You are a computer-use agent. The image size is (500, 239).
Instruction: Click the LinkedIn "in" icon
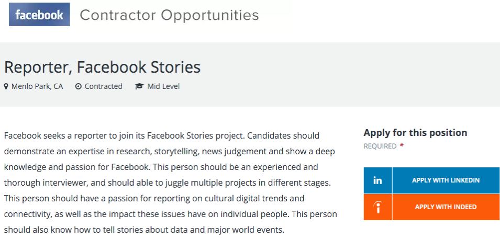point(377,180)
